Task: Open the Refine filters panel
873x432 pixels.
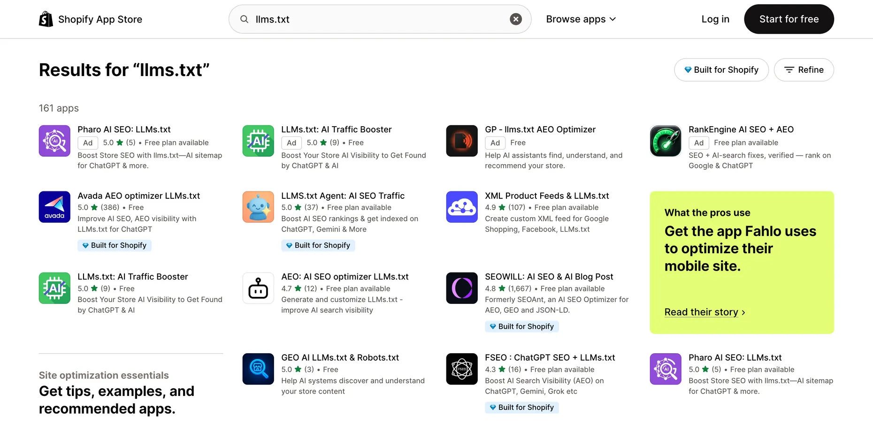Action: 804,70
